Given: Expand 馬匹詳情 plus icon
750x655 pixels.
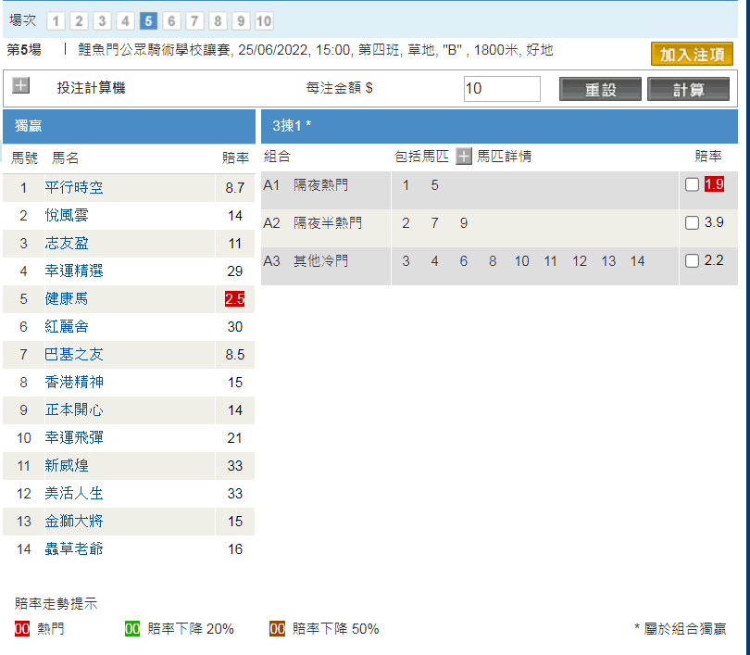Looking at the screenshot, I should (x=464, y=157).
